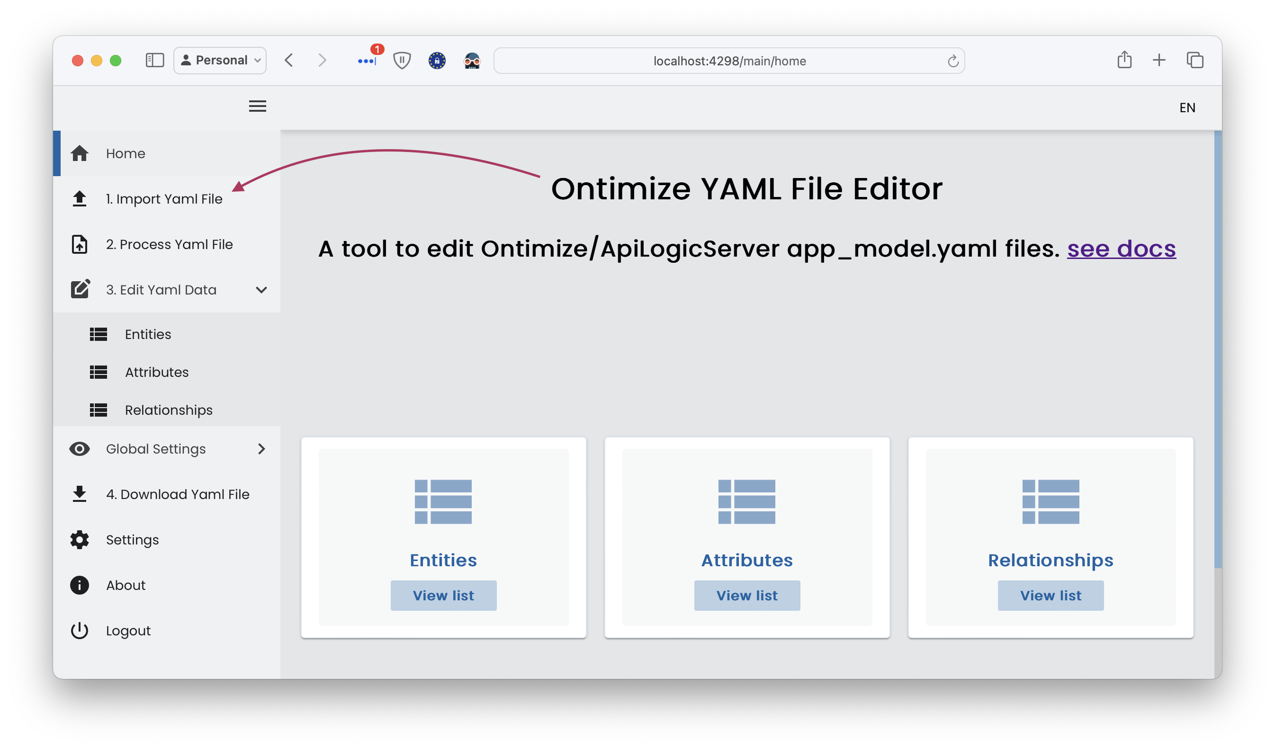Click the Relationships card title
The width and height of the screenshot is (1275, 749).
tap(1051, 561)
